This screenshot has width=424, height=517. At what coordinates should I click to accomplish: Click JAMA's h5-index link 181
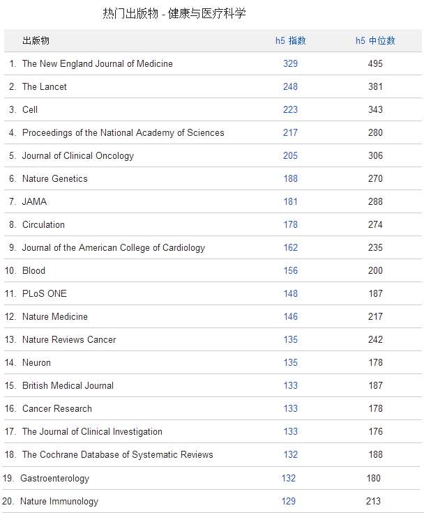290,201
